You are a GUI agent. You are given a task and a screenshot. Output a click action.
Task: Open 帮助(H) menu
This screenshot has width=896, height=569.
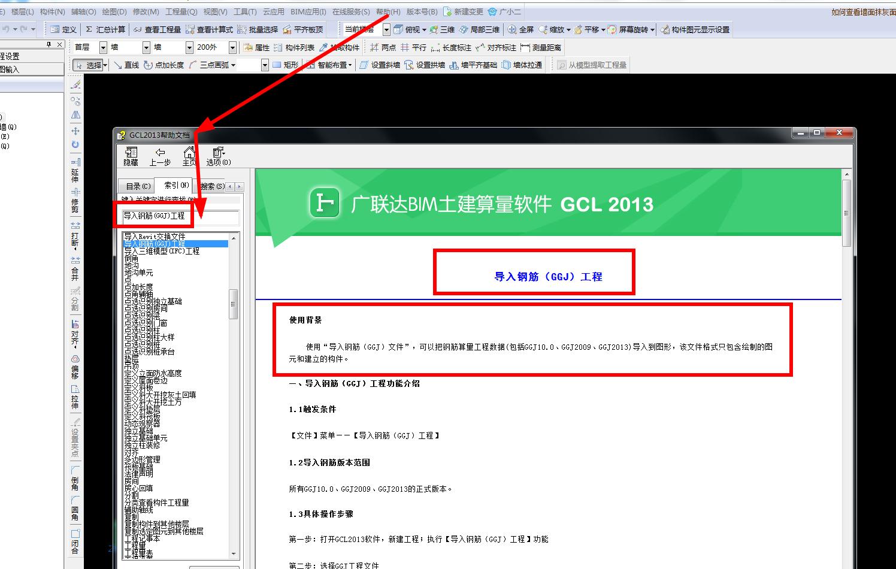pyautogui.click(x=388, y=12)
